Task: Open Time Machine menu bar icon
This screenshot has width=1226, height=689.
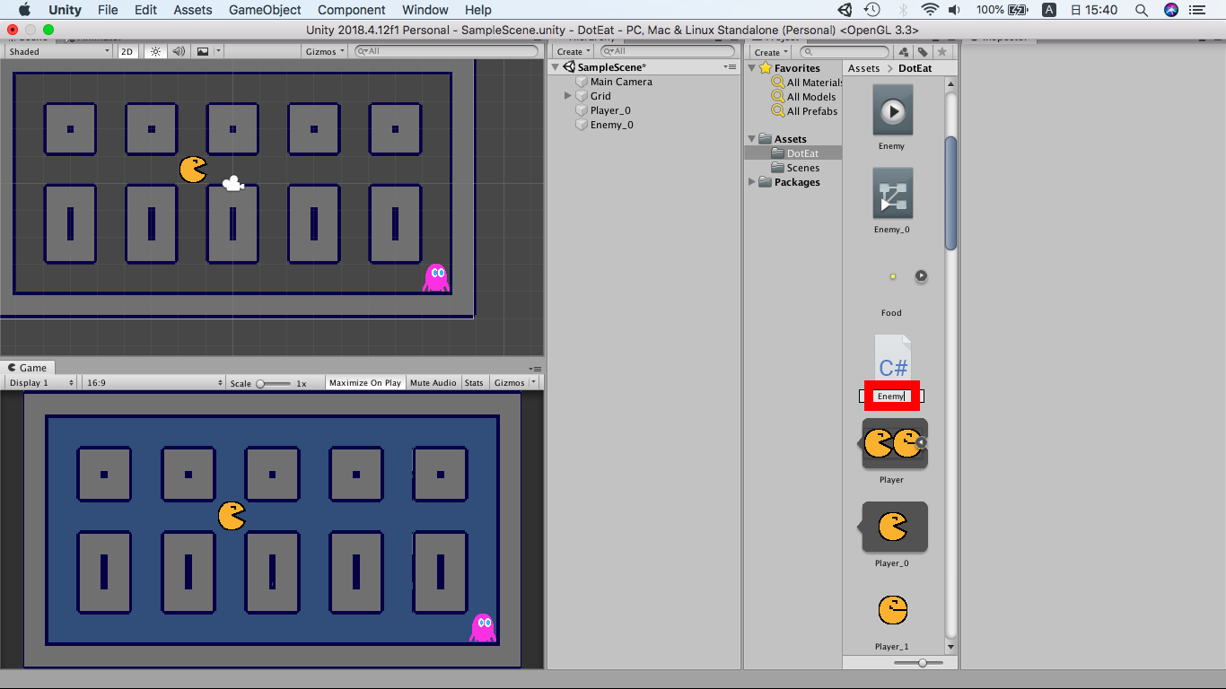Action: 871,10
